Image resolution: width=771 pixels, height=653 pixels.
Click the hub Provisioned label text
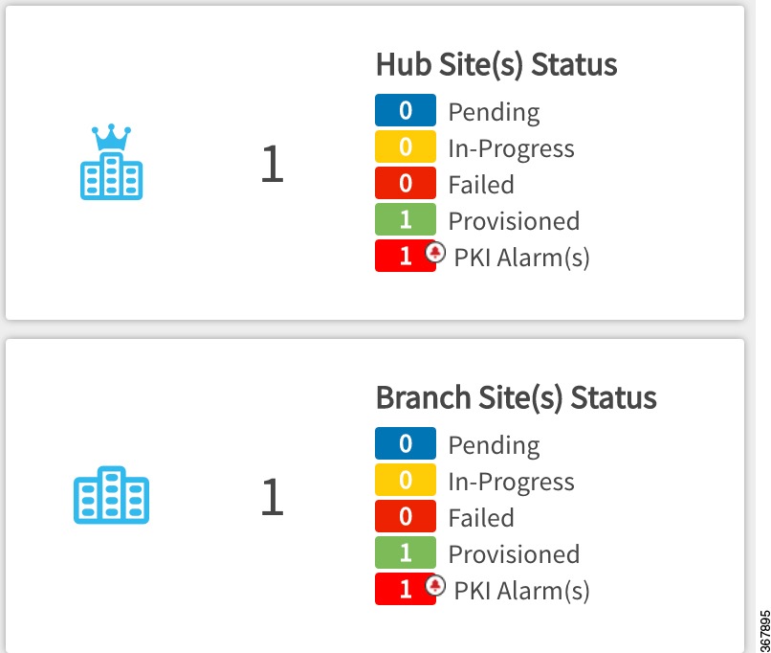(514, 221)
